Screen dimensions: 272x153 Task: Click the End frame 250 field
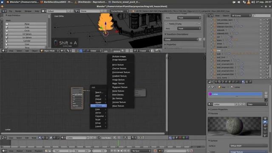click(82, 151)
